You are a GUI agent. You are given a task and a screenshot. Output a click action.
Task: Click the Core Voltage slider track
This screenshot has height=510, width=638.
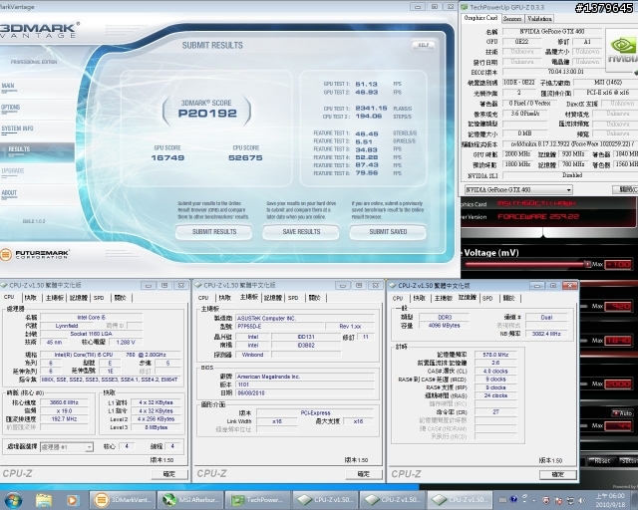[525, 264]
